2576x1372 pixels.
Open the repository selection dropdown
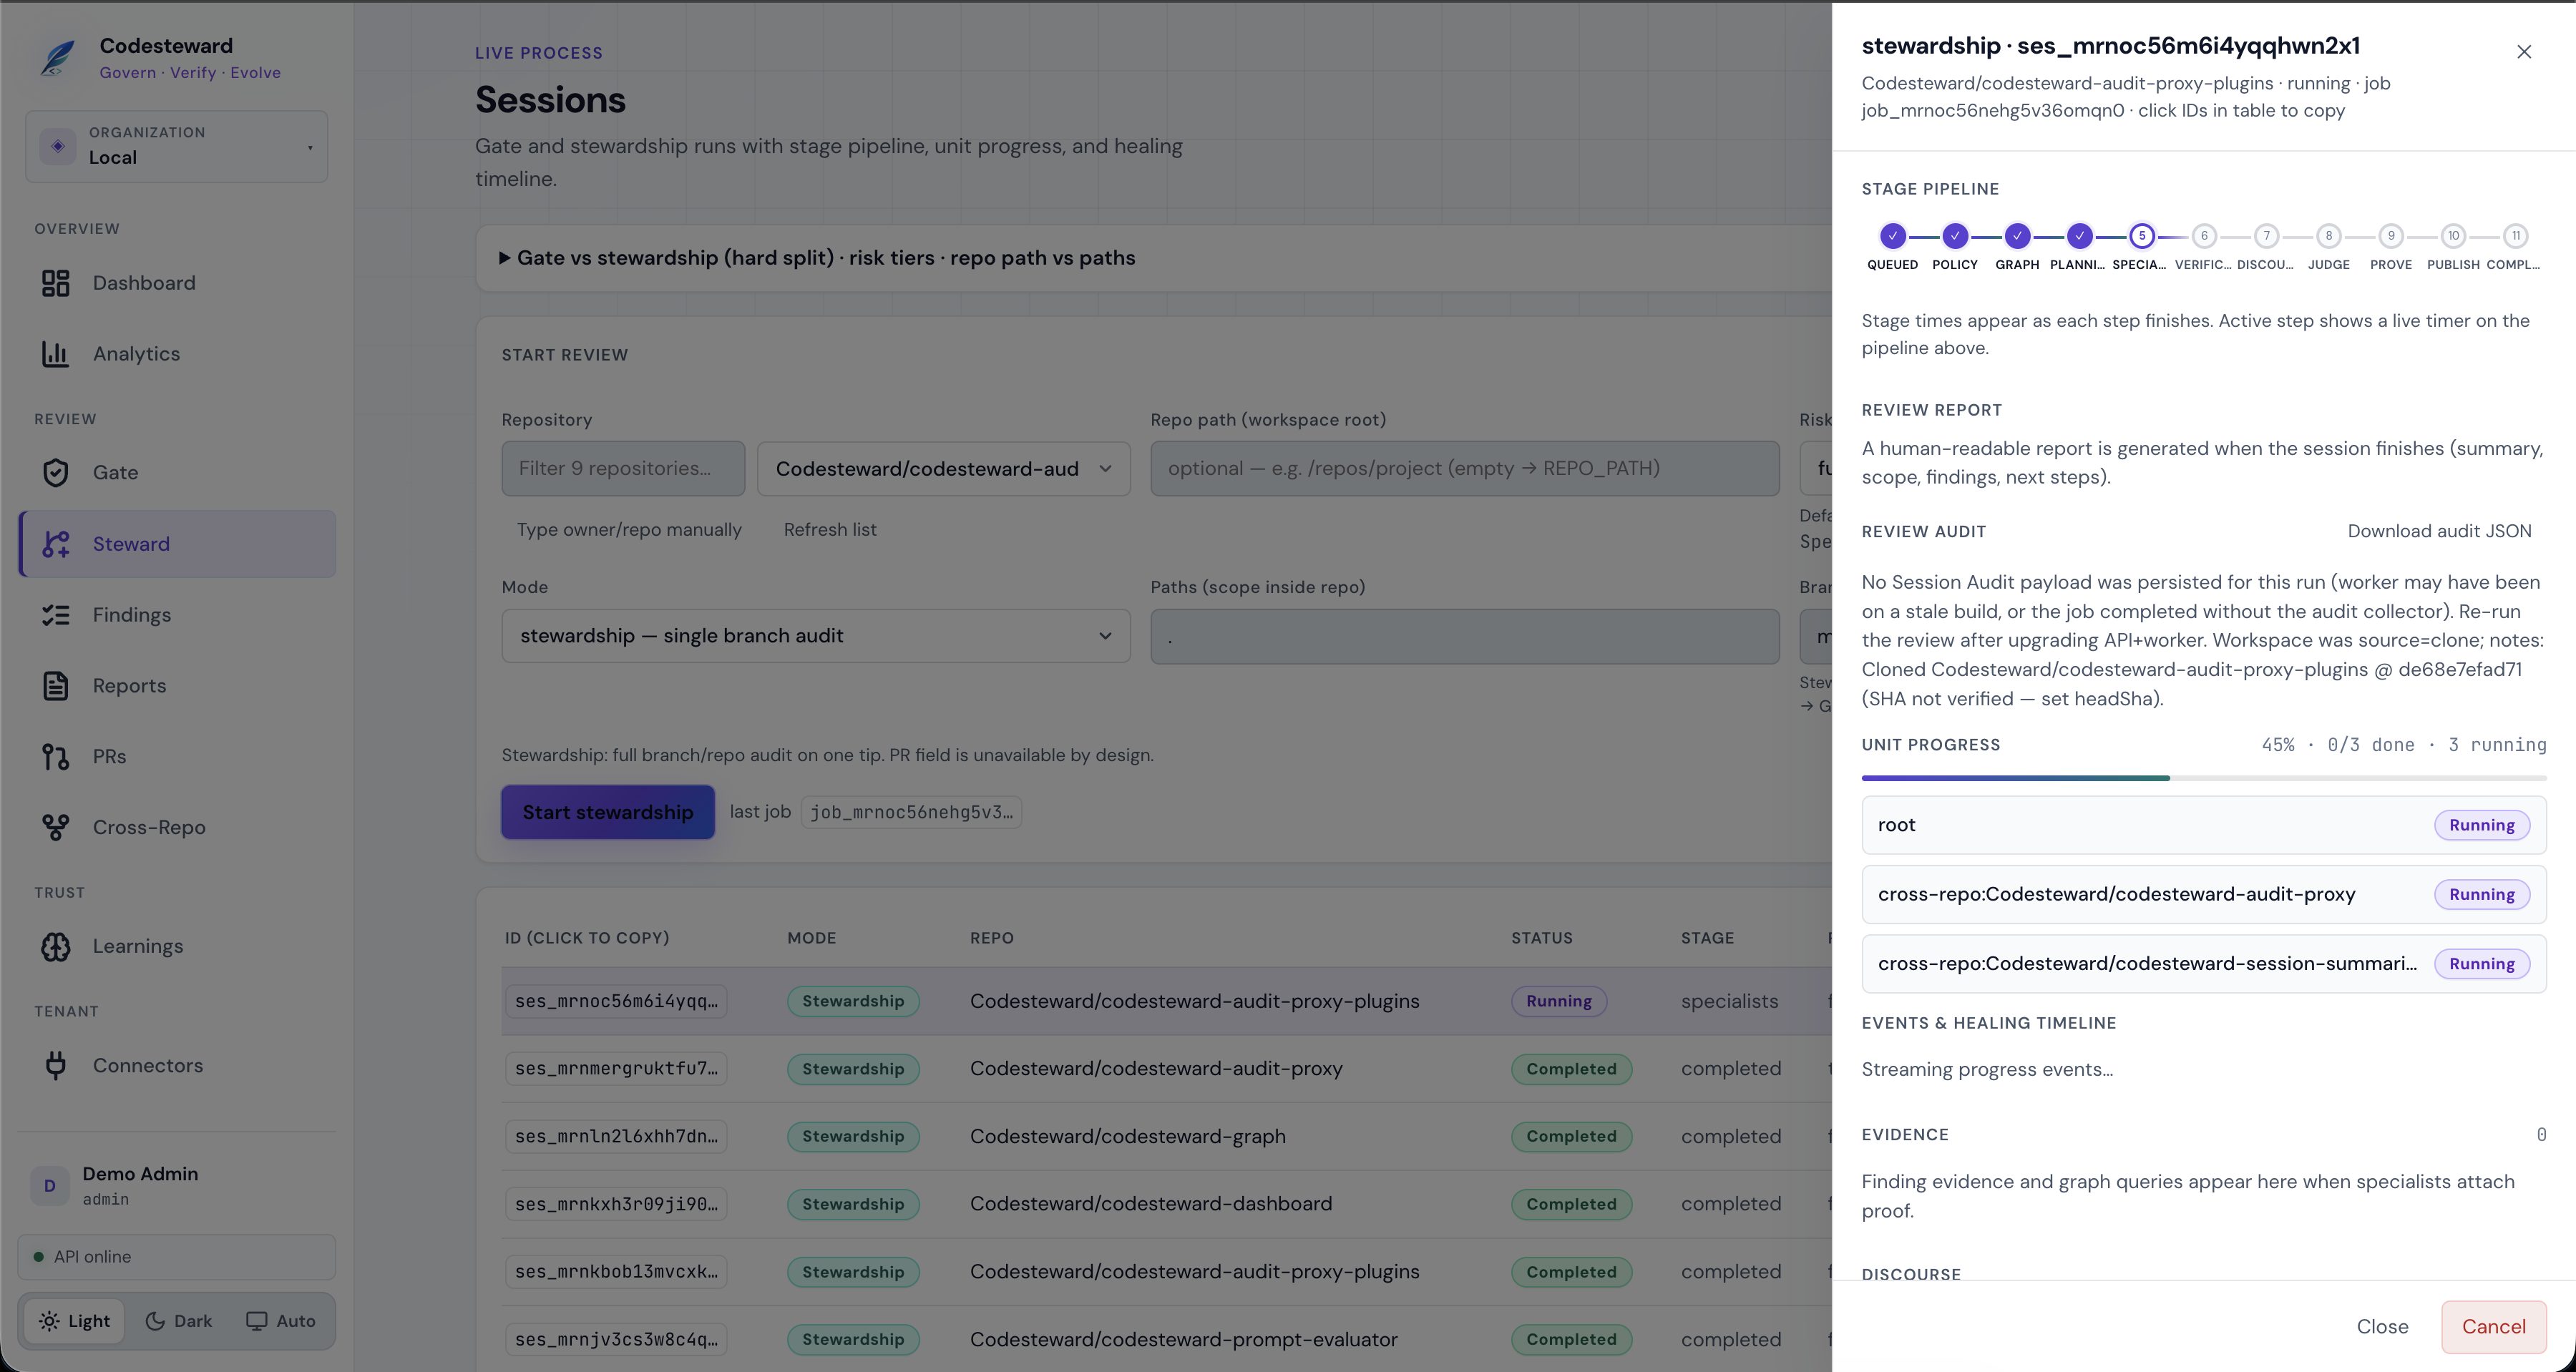point(943,469)
